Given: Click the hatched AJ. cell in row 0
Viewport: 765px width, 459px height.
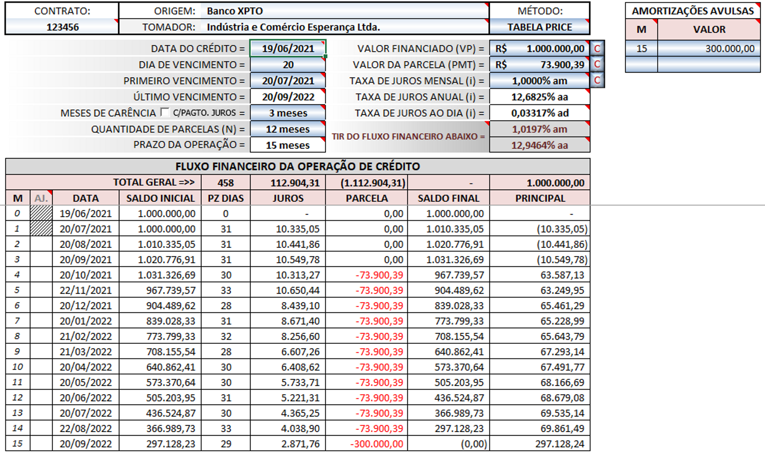Looking at the screenshot, I should click(41, 213).
